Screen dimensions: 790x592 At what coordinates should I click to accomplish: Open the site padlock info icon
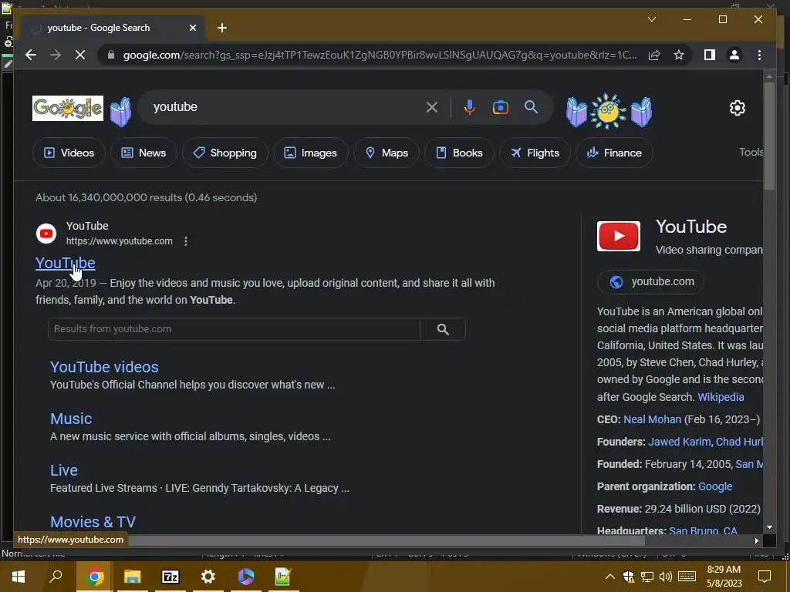click(x=111, y=55)
